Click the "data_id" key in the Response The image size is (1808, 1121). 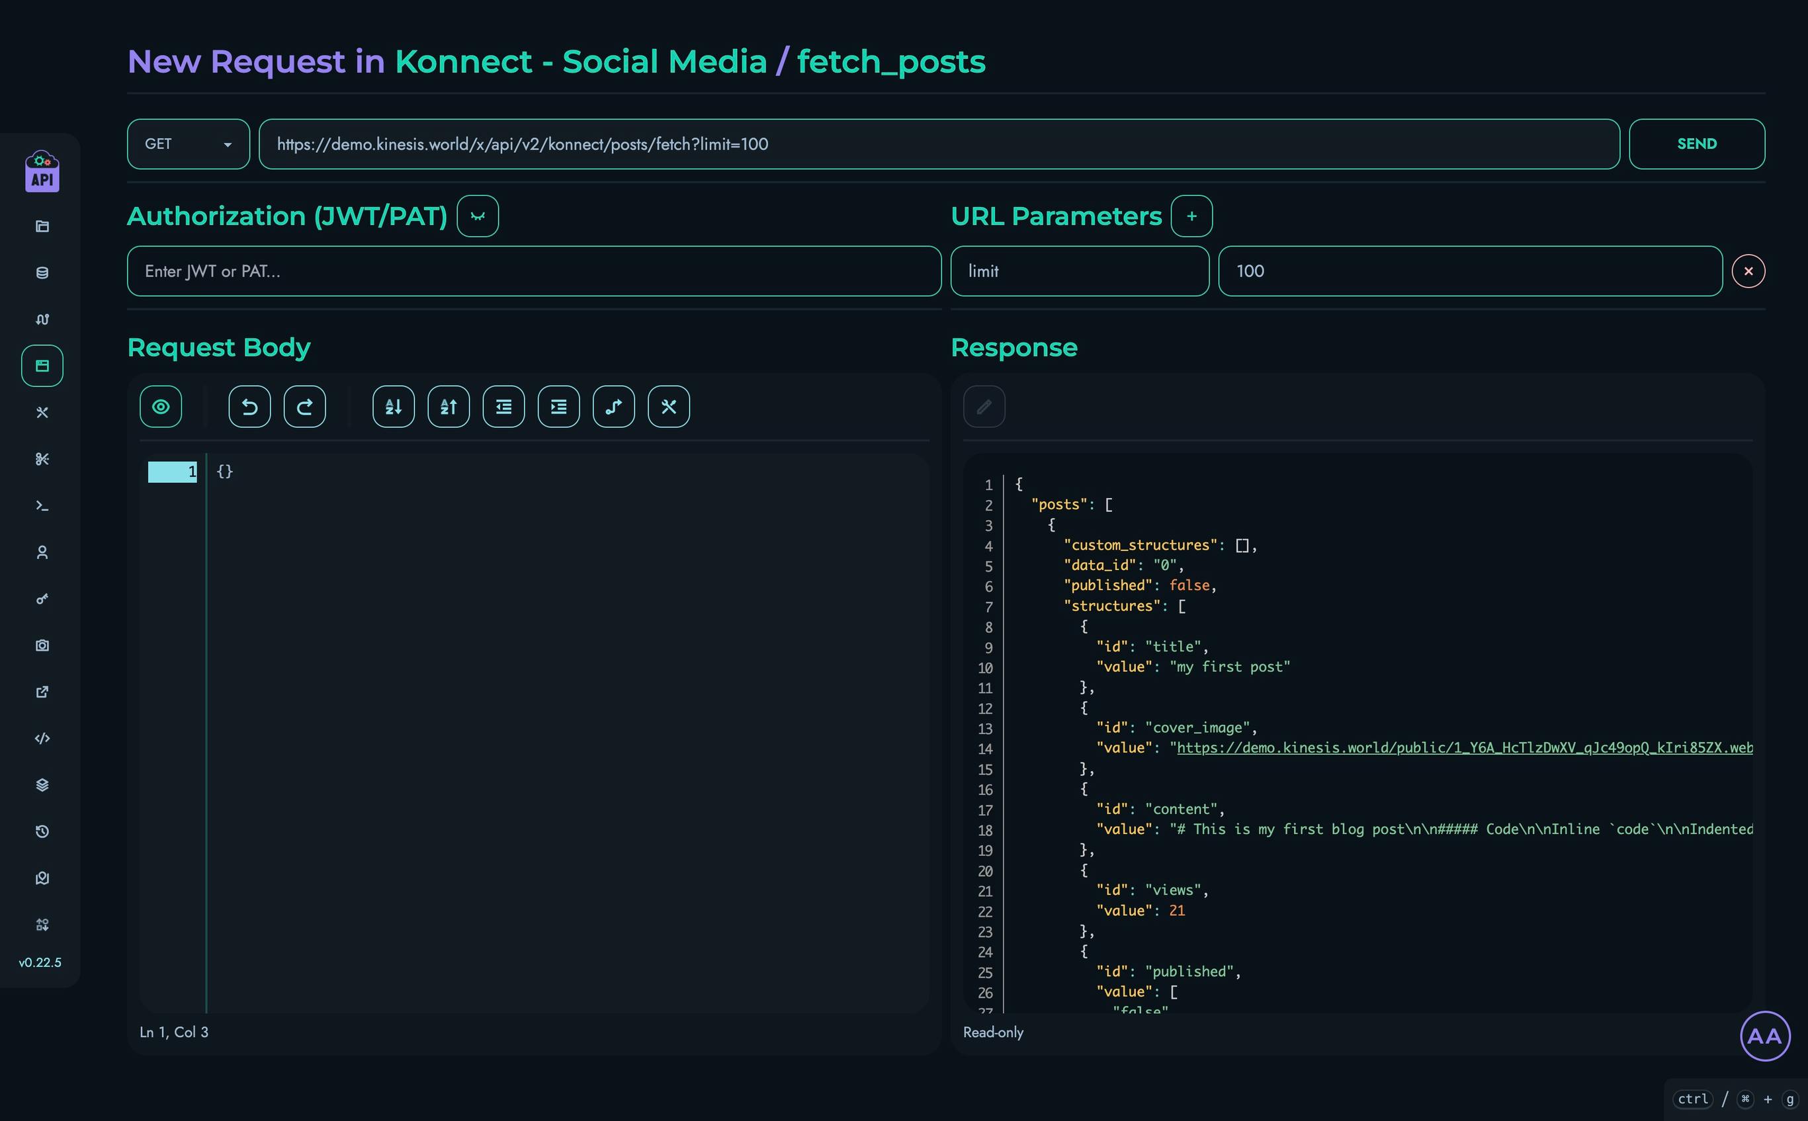point(1099,565)
